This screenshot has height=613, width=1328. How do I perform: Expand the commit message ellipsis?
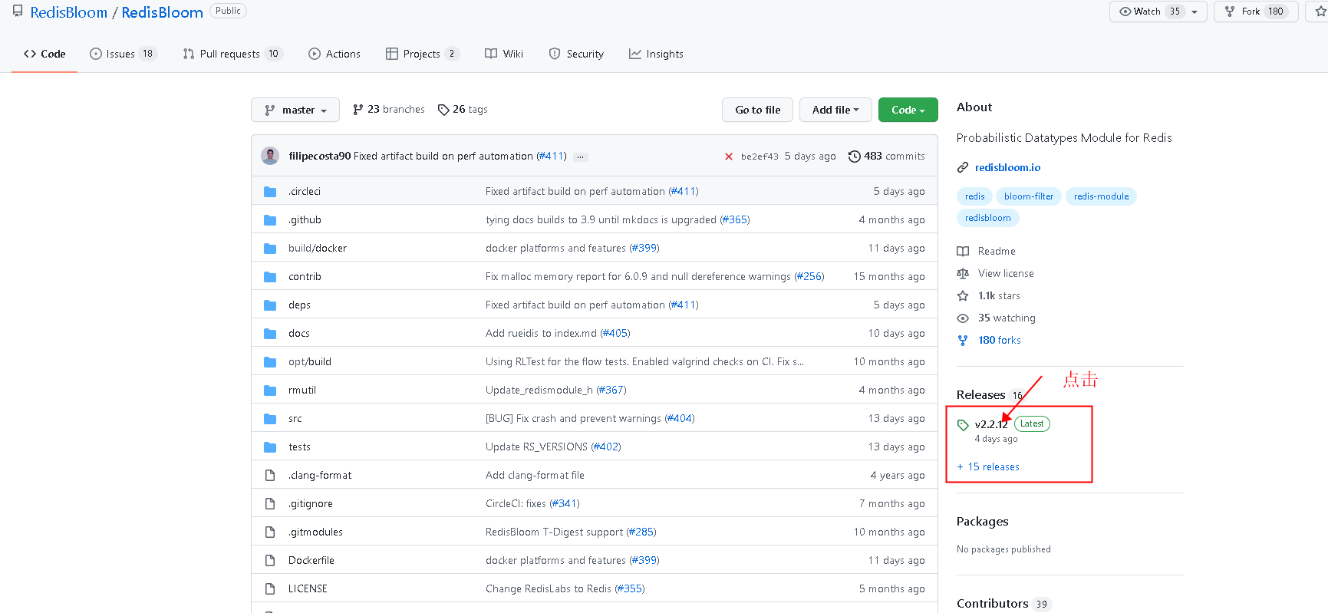coord(581,157)
